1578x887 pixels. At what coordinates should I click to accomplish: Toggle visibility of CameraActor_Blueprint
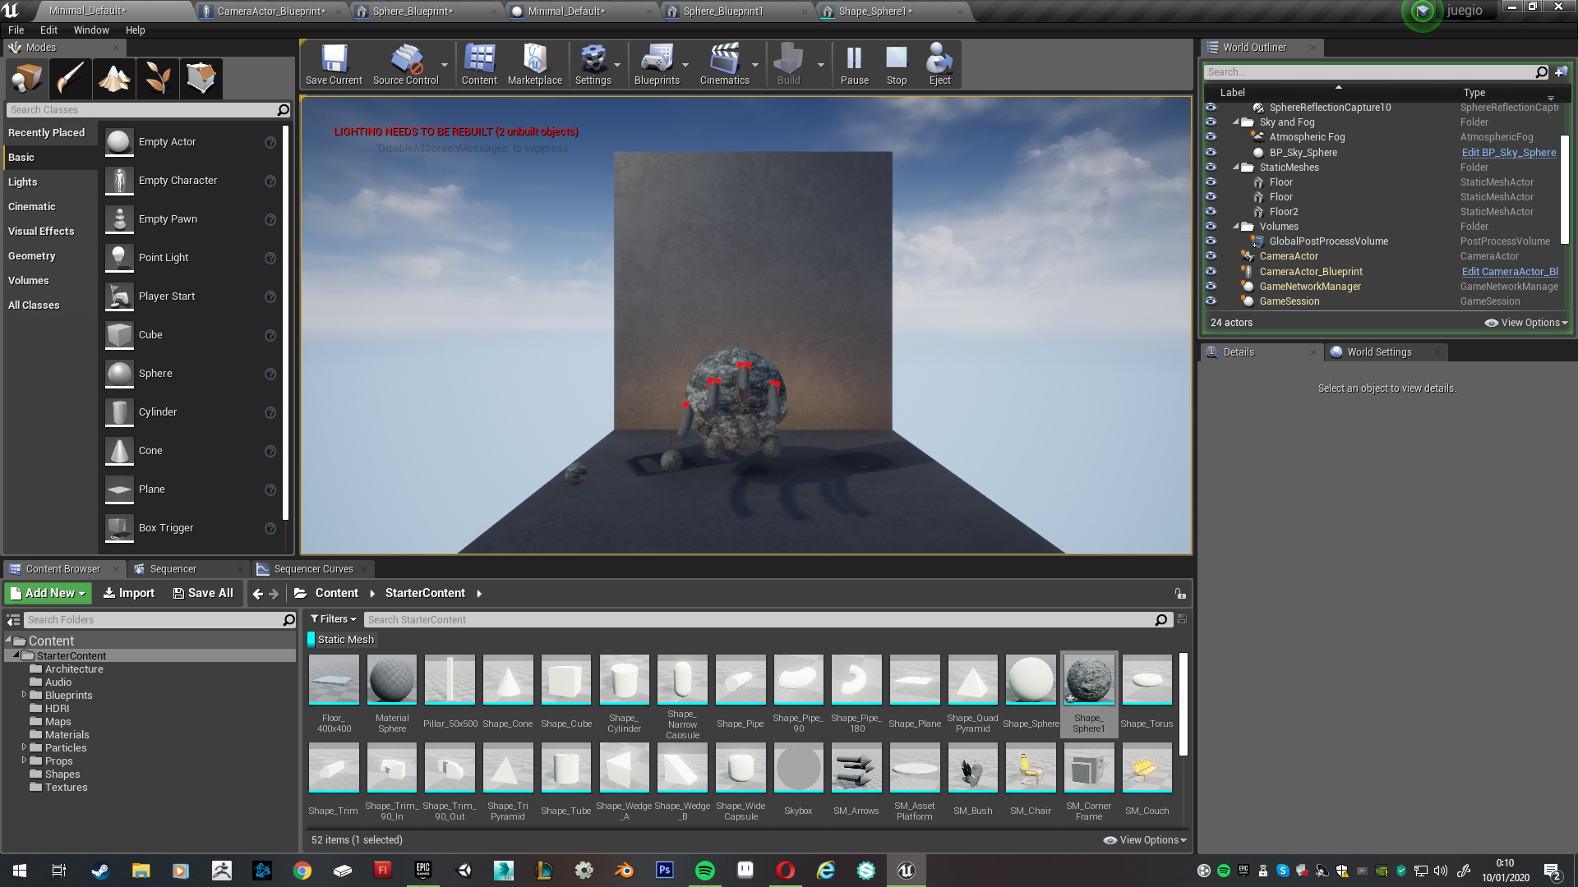click(x=1211, y=272)
